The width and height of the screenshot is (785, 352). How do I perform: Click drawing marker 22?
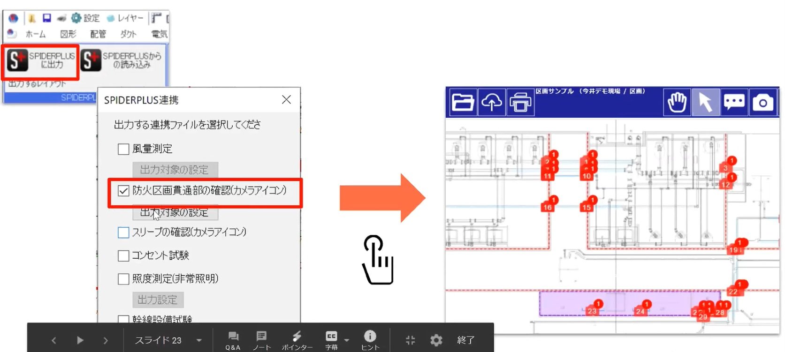(733, 292)
